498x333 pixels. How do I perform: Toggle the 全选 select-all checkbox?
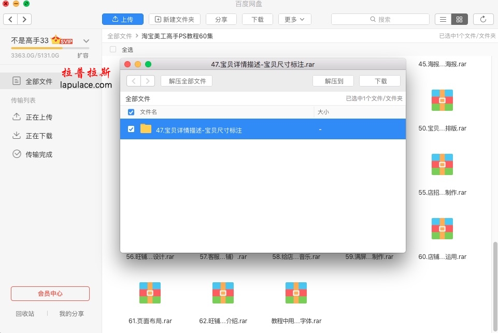tap(113, 50)
